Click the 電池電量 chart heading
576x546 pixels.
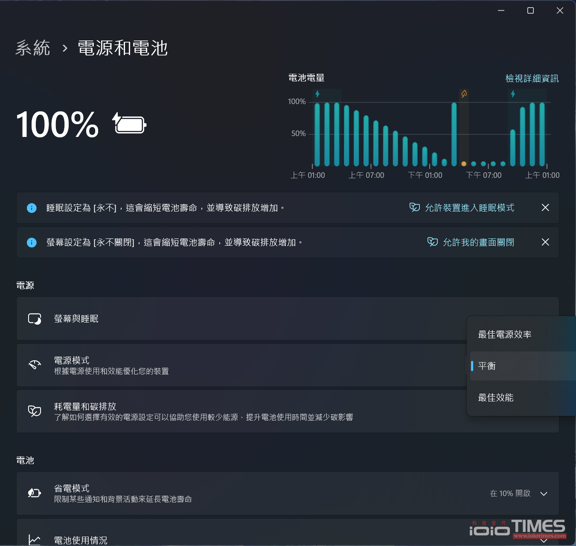pyautogui.click(x=306, y=78)
